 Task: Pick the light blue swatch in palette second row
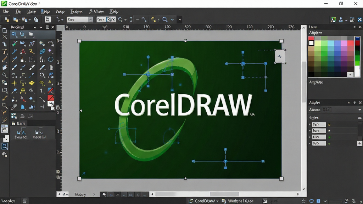(x=331, y=43)
